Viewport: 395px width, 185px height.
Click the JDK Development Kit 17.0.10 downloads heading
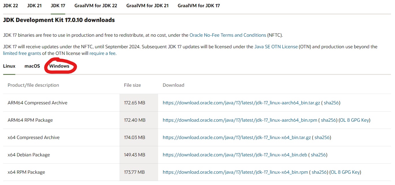pyautogui.click(x=59, y=20)
